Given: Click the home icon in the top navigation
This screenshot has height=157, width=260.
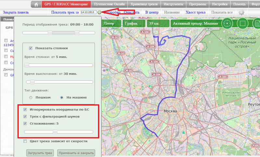Looking at the screenshot, I should coord(36,5).
